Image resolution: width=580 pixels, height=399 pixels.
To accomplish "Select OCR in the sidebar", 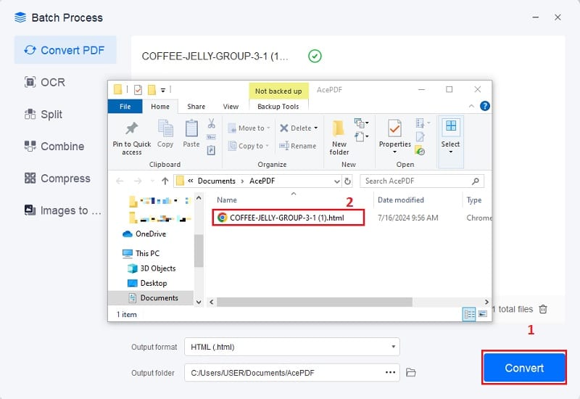I will 45,82.
